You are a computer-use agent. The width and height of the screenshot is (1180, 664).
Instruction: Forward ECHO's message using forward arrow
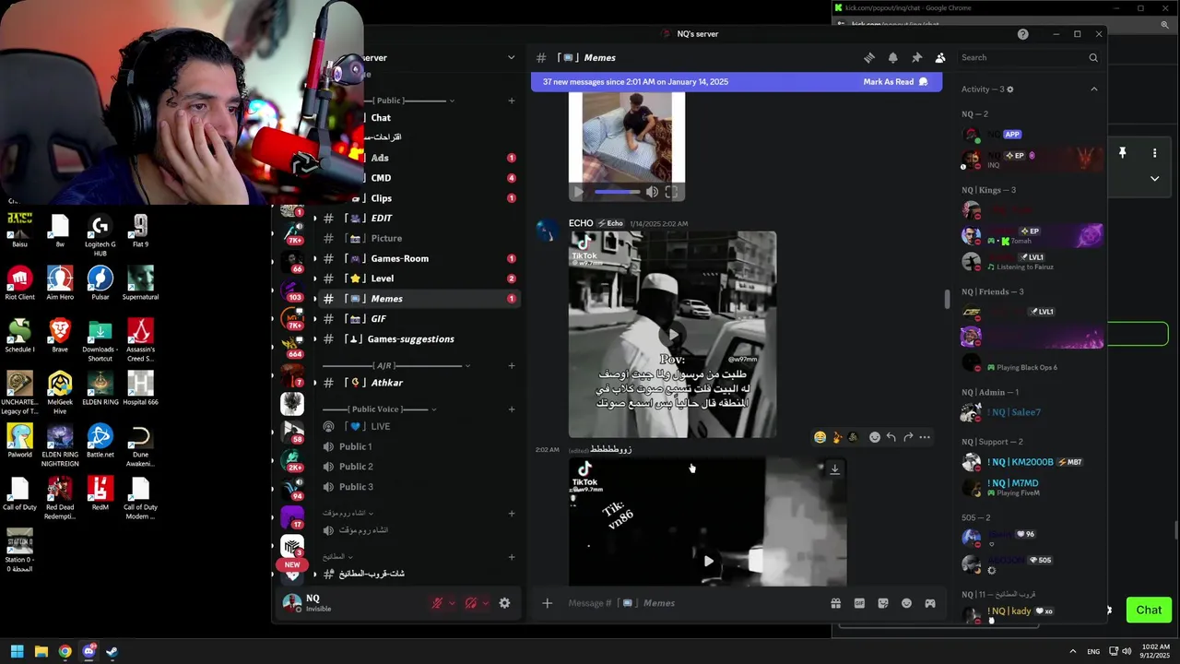pyautogui.click(x=908, y=437)
